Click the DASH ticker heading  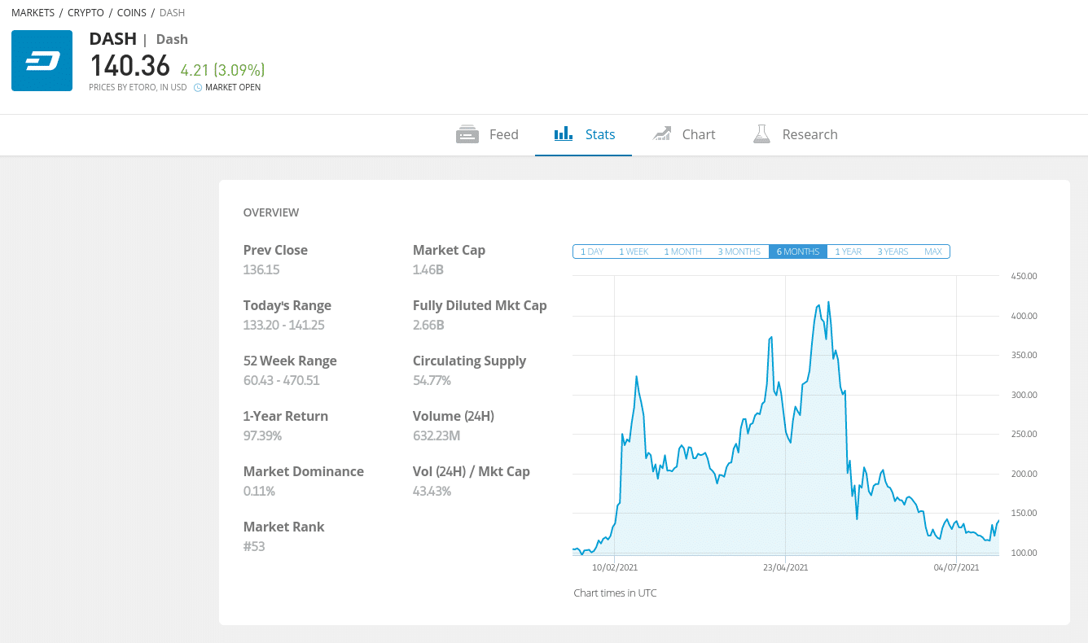112,39
